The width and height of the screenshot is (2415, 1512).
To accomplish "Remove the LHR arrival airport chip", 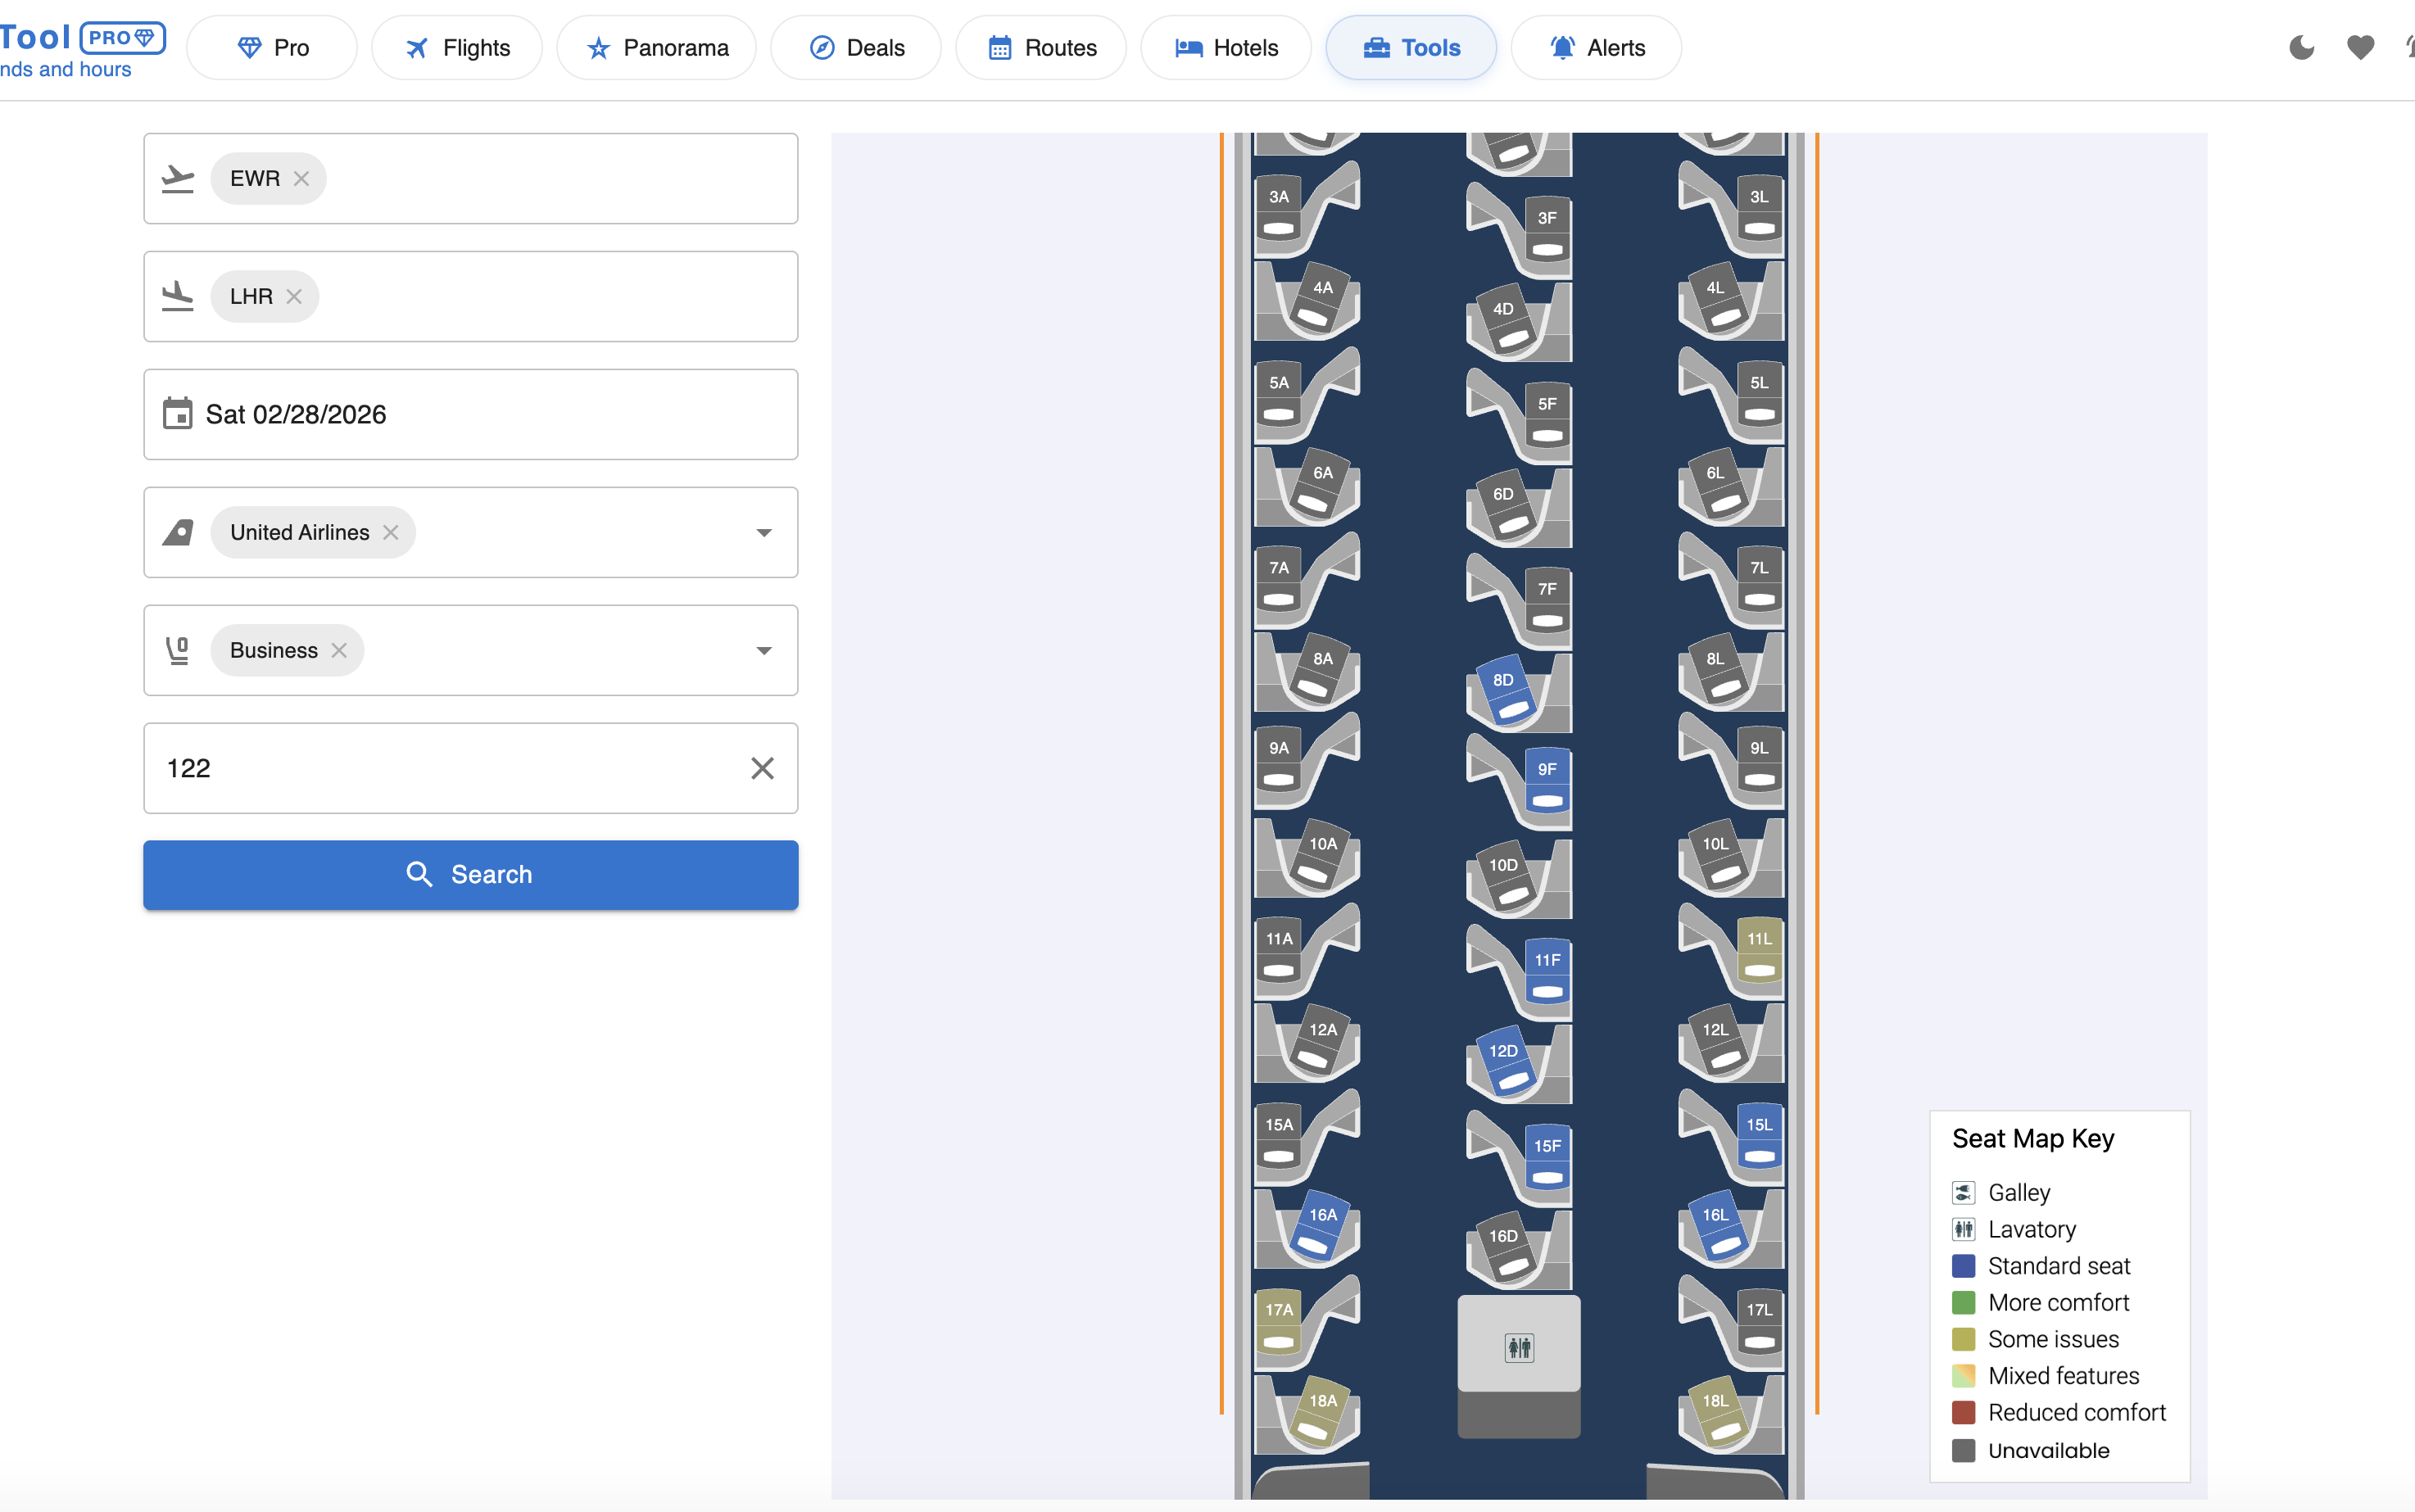I will pos(294,296).
